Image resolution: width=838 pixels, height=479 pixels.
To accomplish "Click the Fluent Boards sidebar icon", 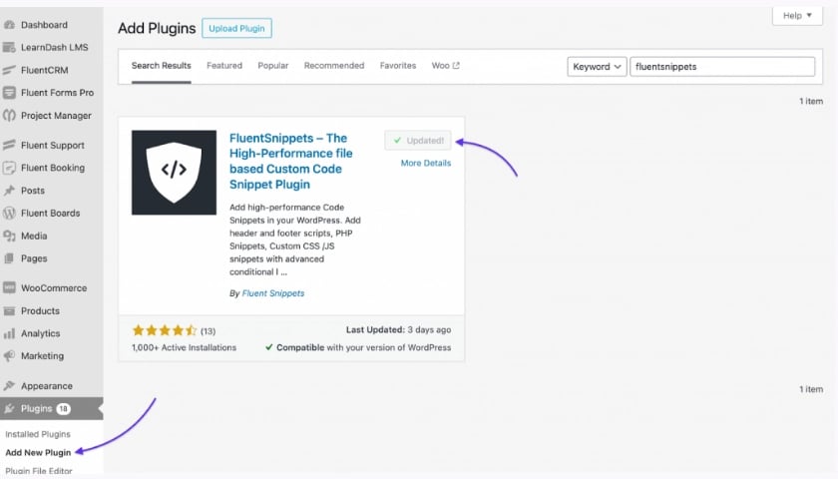I will (9, 213).
